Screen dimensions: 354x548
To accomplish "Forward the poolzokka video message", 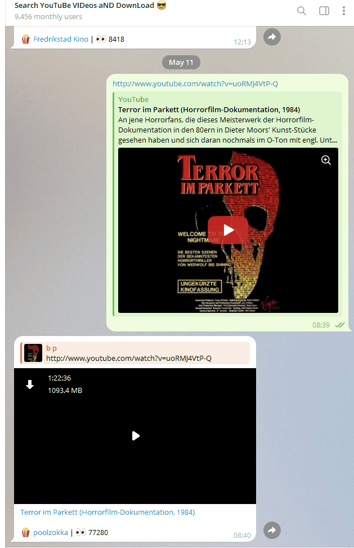I will (272, 530).
